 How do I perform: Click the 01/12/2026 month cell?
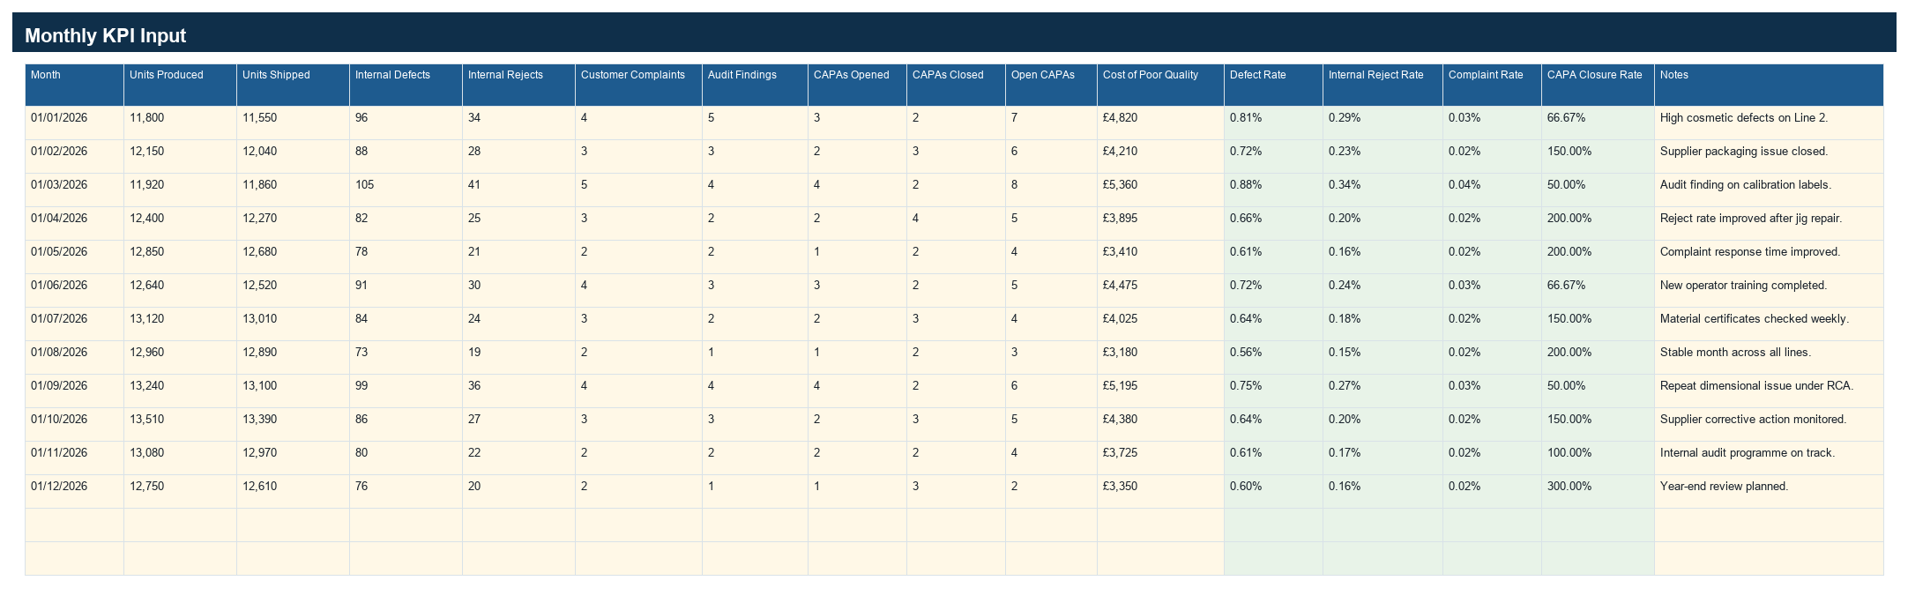75,492
